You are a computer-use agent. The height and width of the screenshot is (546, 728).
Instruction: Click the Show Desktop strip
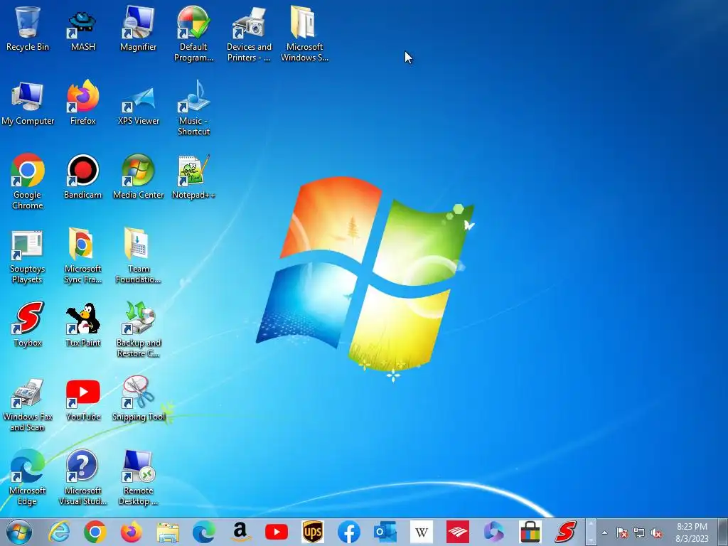coord(722,532)
